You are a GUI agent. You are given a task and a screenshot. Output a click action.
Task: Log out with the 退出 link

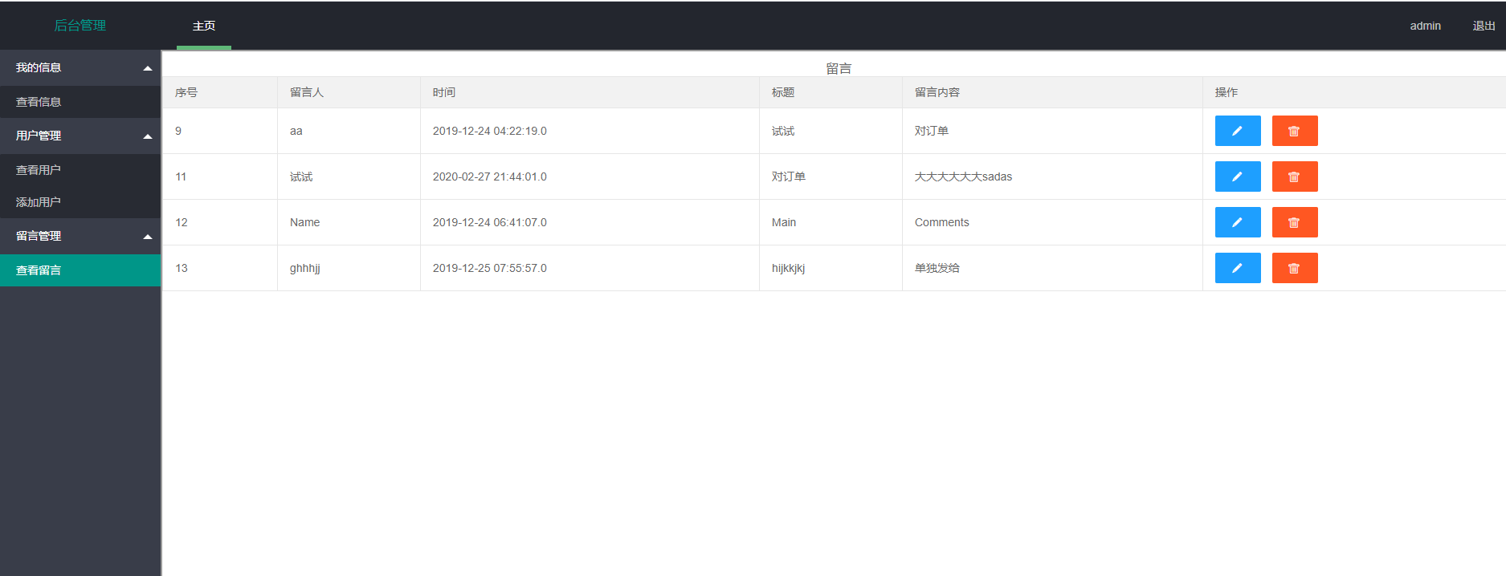[x=1484, y=26]
